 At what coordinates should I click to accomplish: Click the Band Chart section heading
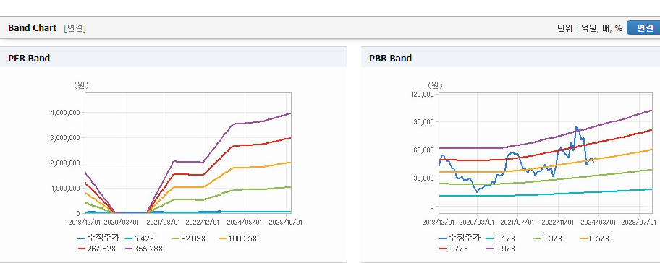tap(32, 28)
